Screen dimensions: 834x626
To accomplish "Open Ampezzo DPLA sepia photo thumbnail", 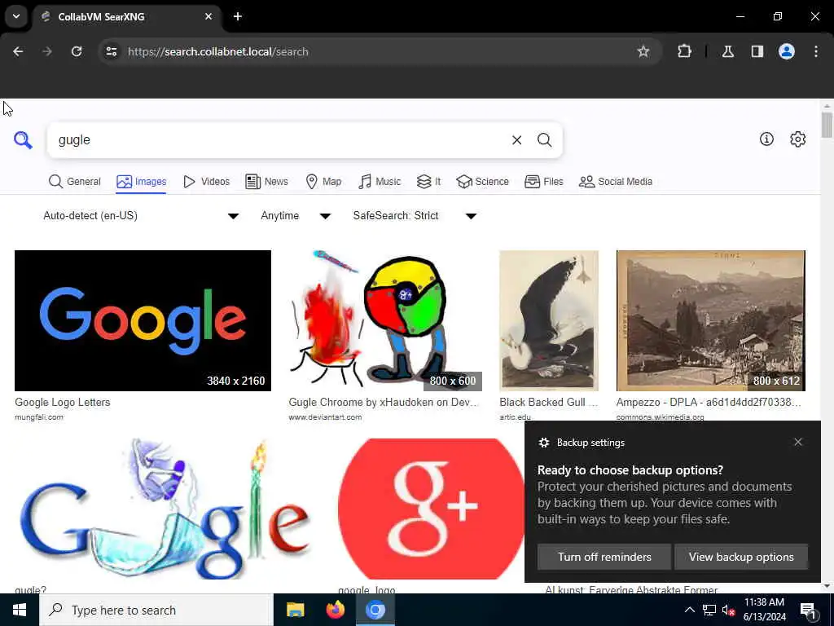I will 710,320.
